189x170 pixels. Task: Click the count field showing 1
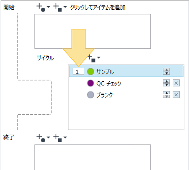tap(78, 72)
